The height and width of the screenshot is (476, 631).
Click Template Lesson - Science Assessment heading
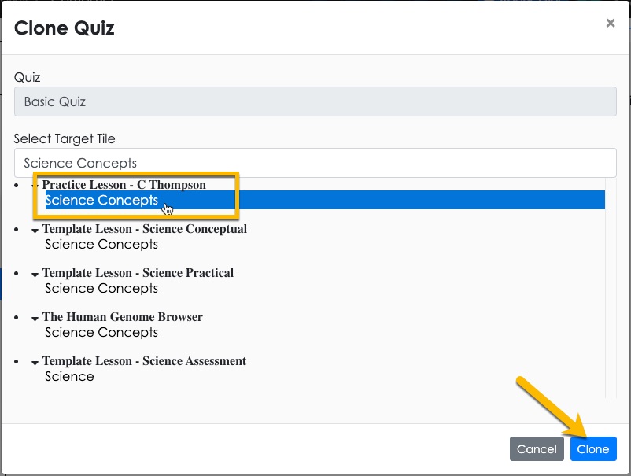(145, 361)
